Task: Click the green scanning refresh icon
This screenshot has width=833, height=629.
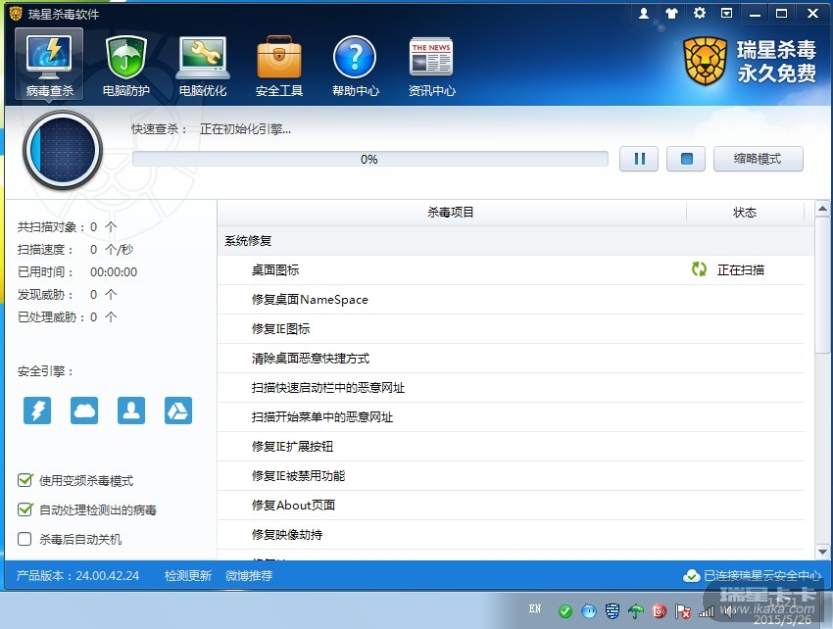Action: tap(699, 269)
